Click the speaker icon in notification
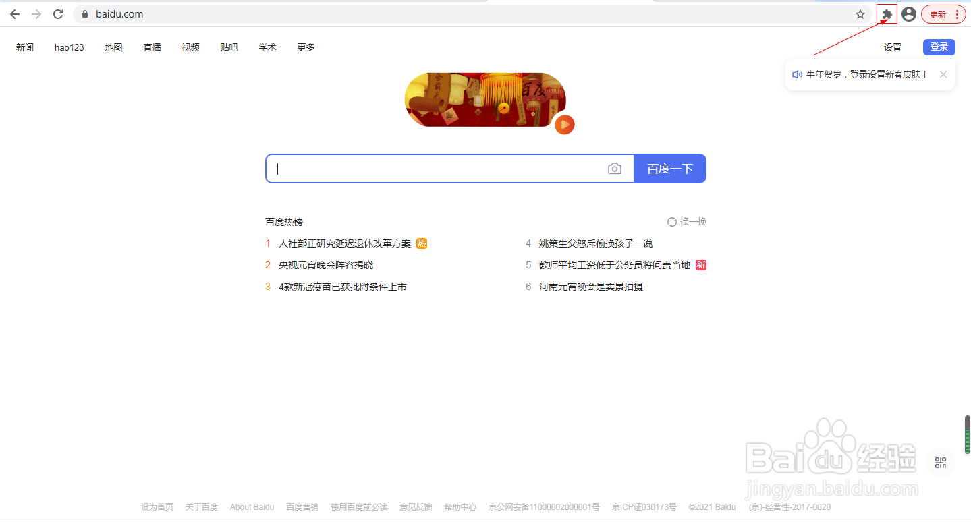Screen dimensions: 971x522 point(797,75)
